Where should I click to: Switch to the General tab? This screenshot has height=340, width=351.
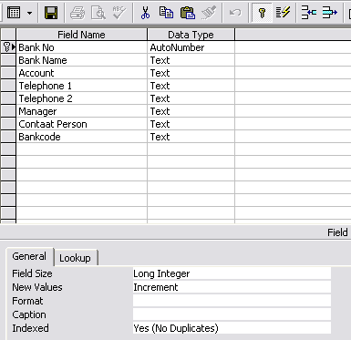(x=29, y=256)
